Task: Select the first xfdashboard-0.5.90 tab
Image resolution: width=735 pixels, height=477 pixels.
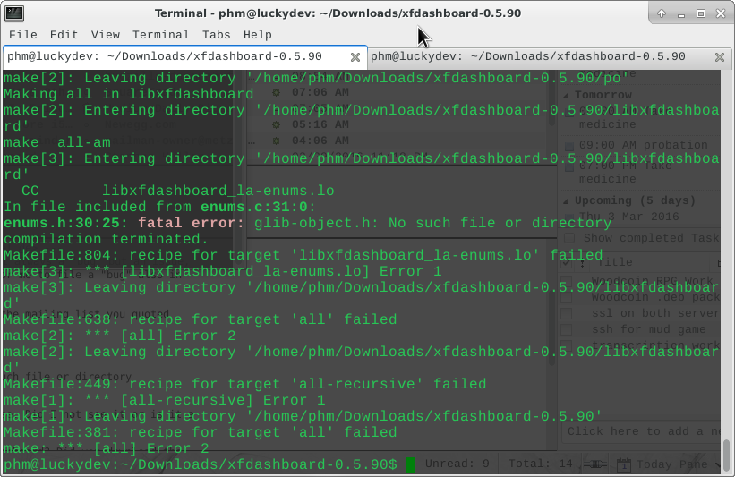Action: pos(170,56)
